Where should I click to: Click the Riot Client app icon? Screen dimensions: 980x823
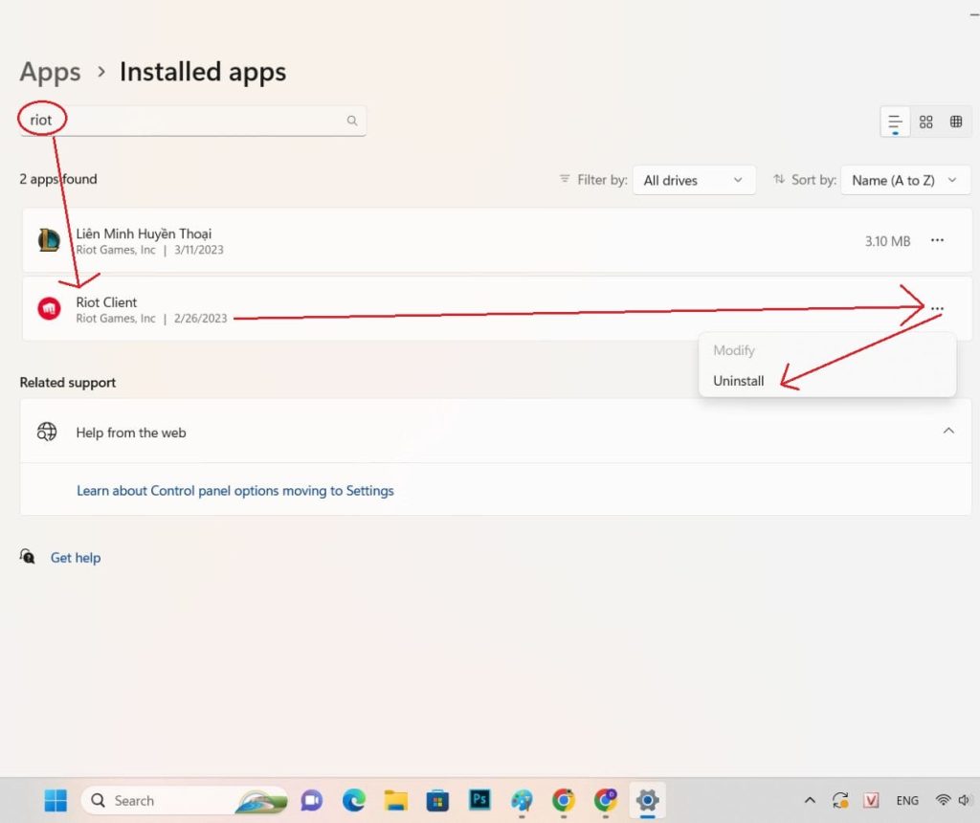50,309
